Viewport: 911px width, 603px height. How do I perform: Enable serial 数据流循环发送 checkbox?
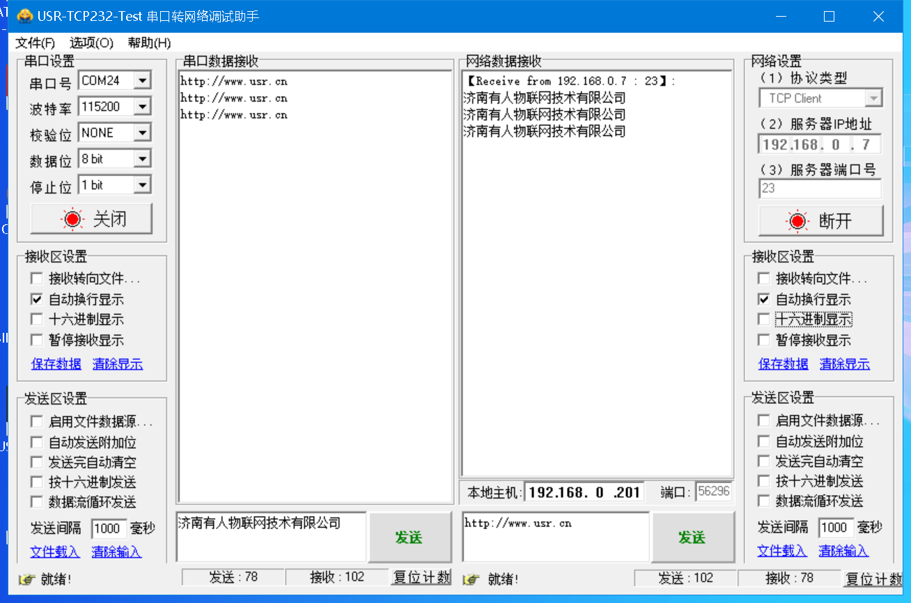coord(37,502)
